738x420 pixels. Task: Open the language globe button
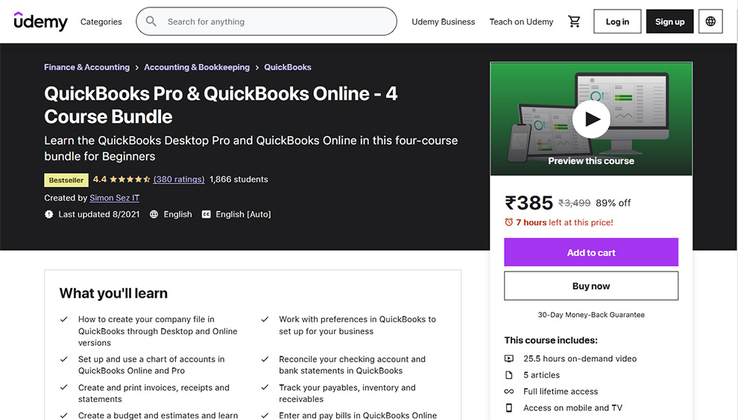click(x=710, y=21)
